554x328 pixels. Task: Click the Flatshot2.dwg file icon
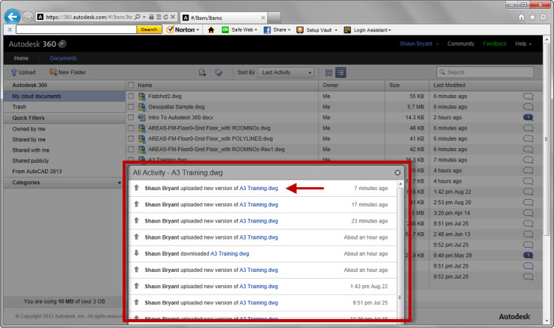click(142, 97)
